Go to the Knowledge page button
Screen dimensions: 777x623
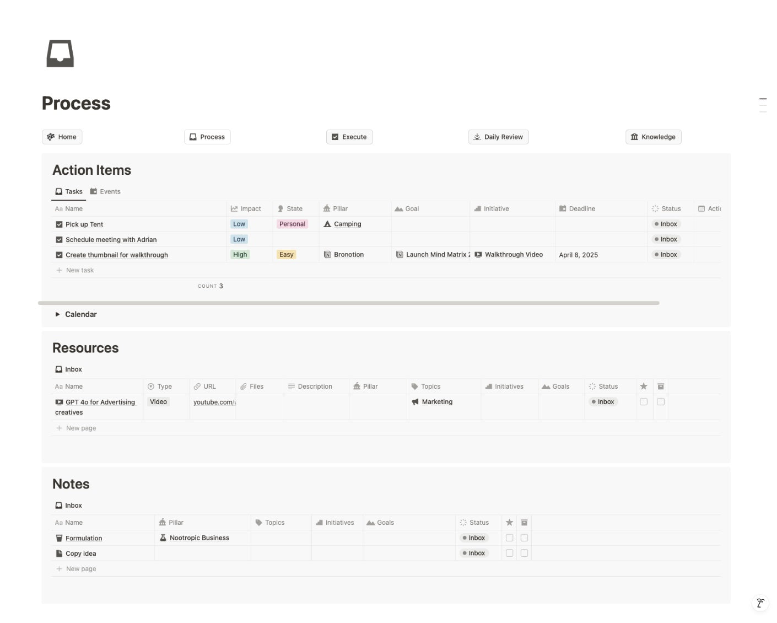[x=653, y=137]
